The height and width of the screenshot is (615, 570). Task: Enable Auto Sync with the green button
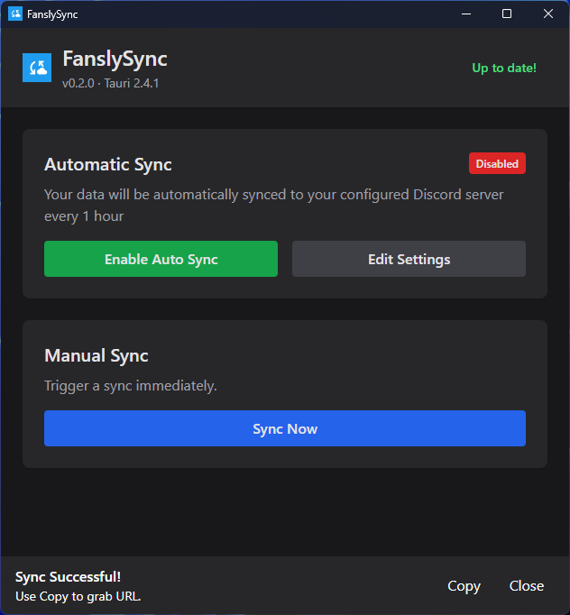pyautogui.click(x=161, y=259)
